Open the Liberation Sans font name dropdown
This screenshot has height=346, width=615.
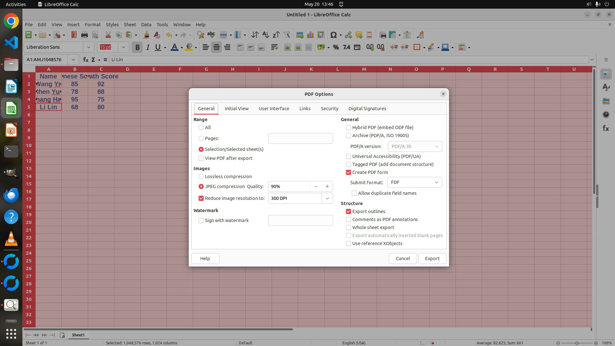(x=89, y=47)
